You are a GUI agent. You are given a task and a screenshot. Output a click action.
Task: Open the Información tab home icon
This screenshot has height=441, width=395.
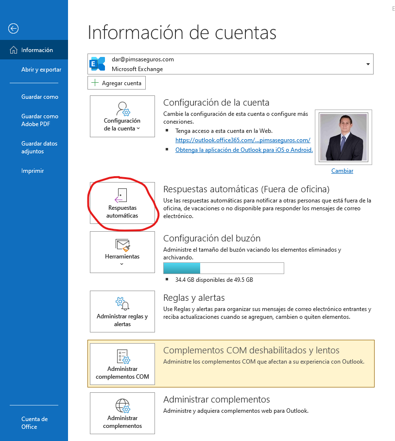pyautogui.click(x=14, y=50)
